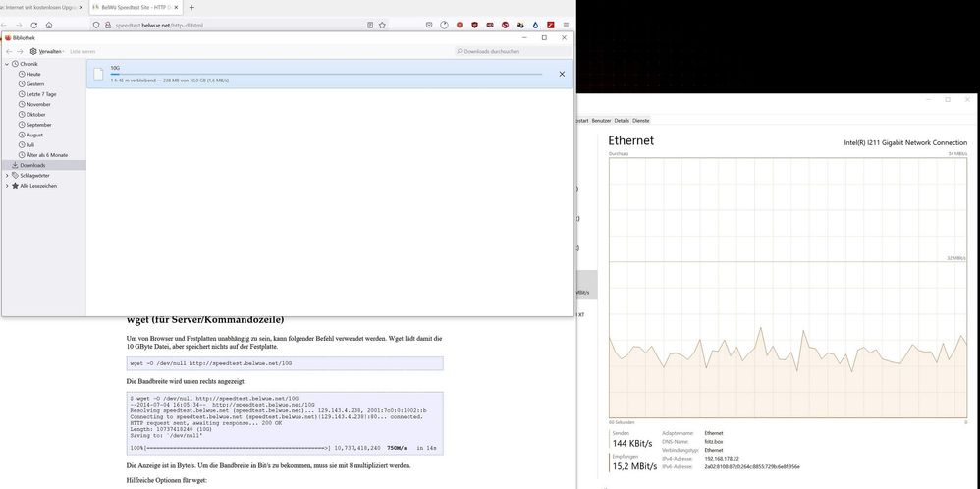Cancel the 10G download with X
Image resolution: width=980 pixels, height=489 pixels.
(562, 74)
